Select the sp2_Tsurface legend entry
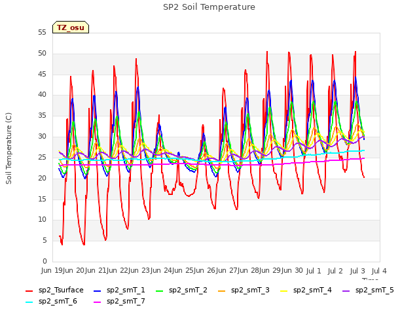Image resolution: width=419 pixels, height=314 pixels. point(54,290)
